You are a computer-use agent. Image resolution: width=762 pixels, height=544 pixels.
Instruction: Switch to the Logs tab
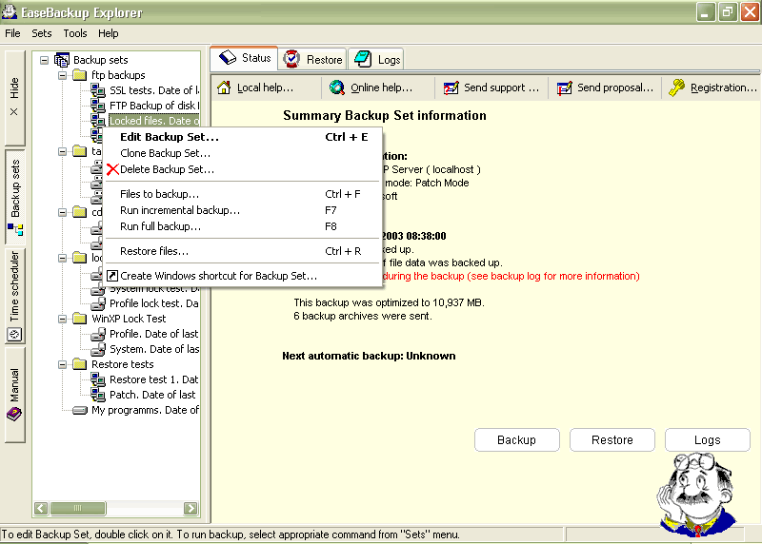[376, 59]
